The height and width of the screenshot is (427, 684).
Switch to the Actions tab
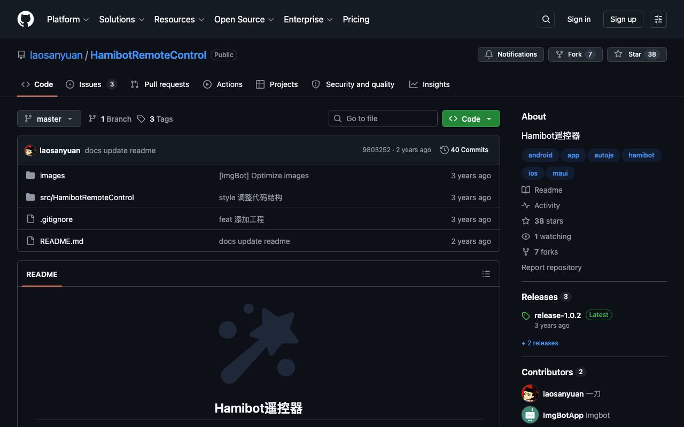click(x=223, y=84)
